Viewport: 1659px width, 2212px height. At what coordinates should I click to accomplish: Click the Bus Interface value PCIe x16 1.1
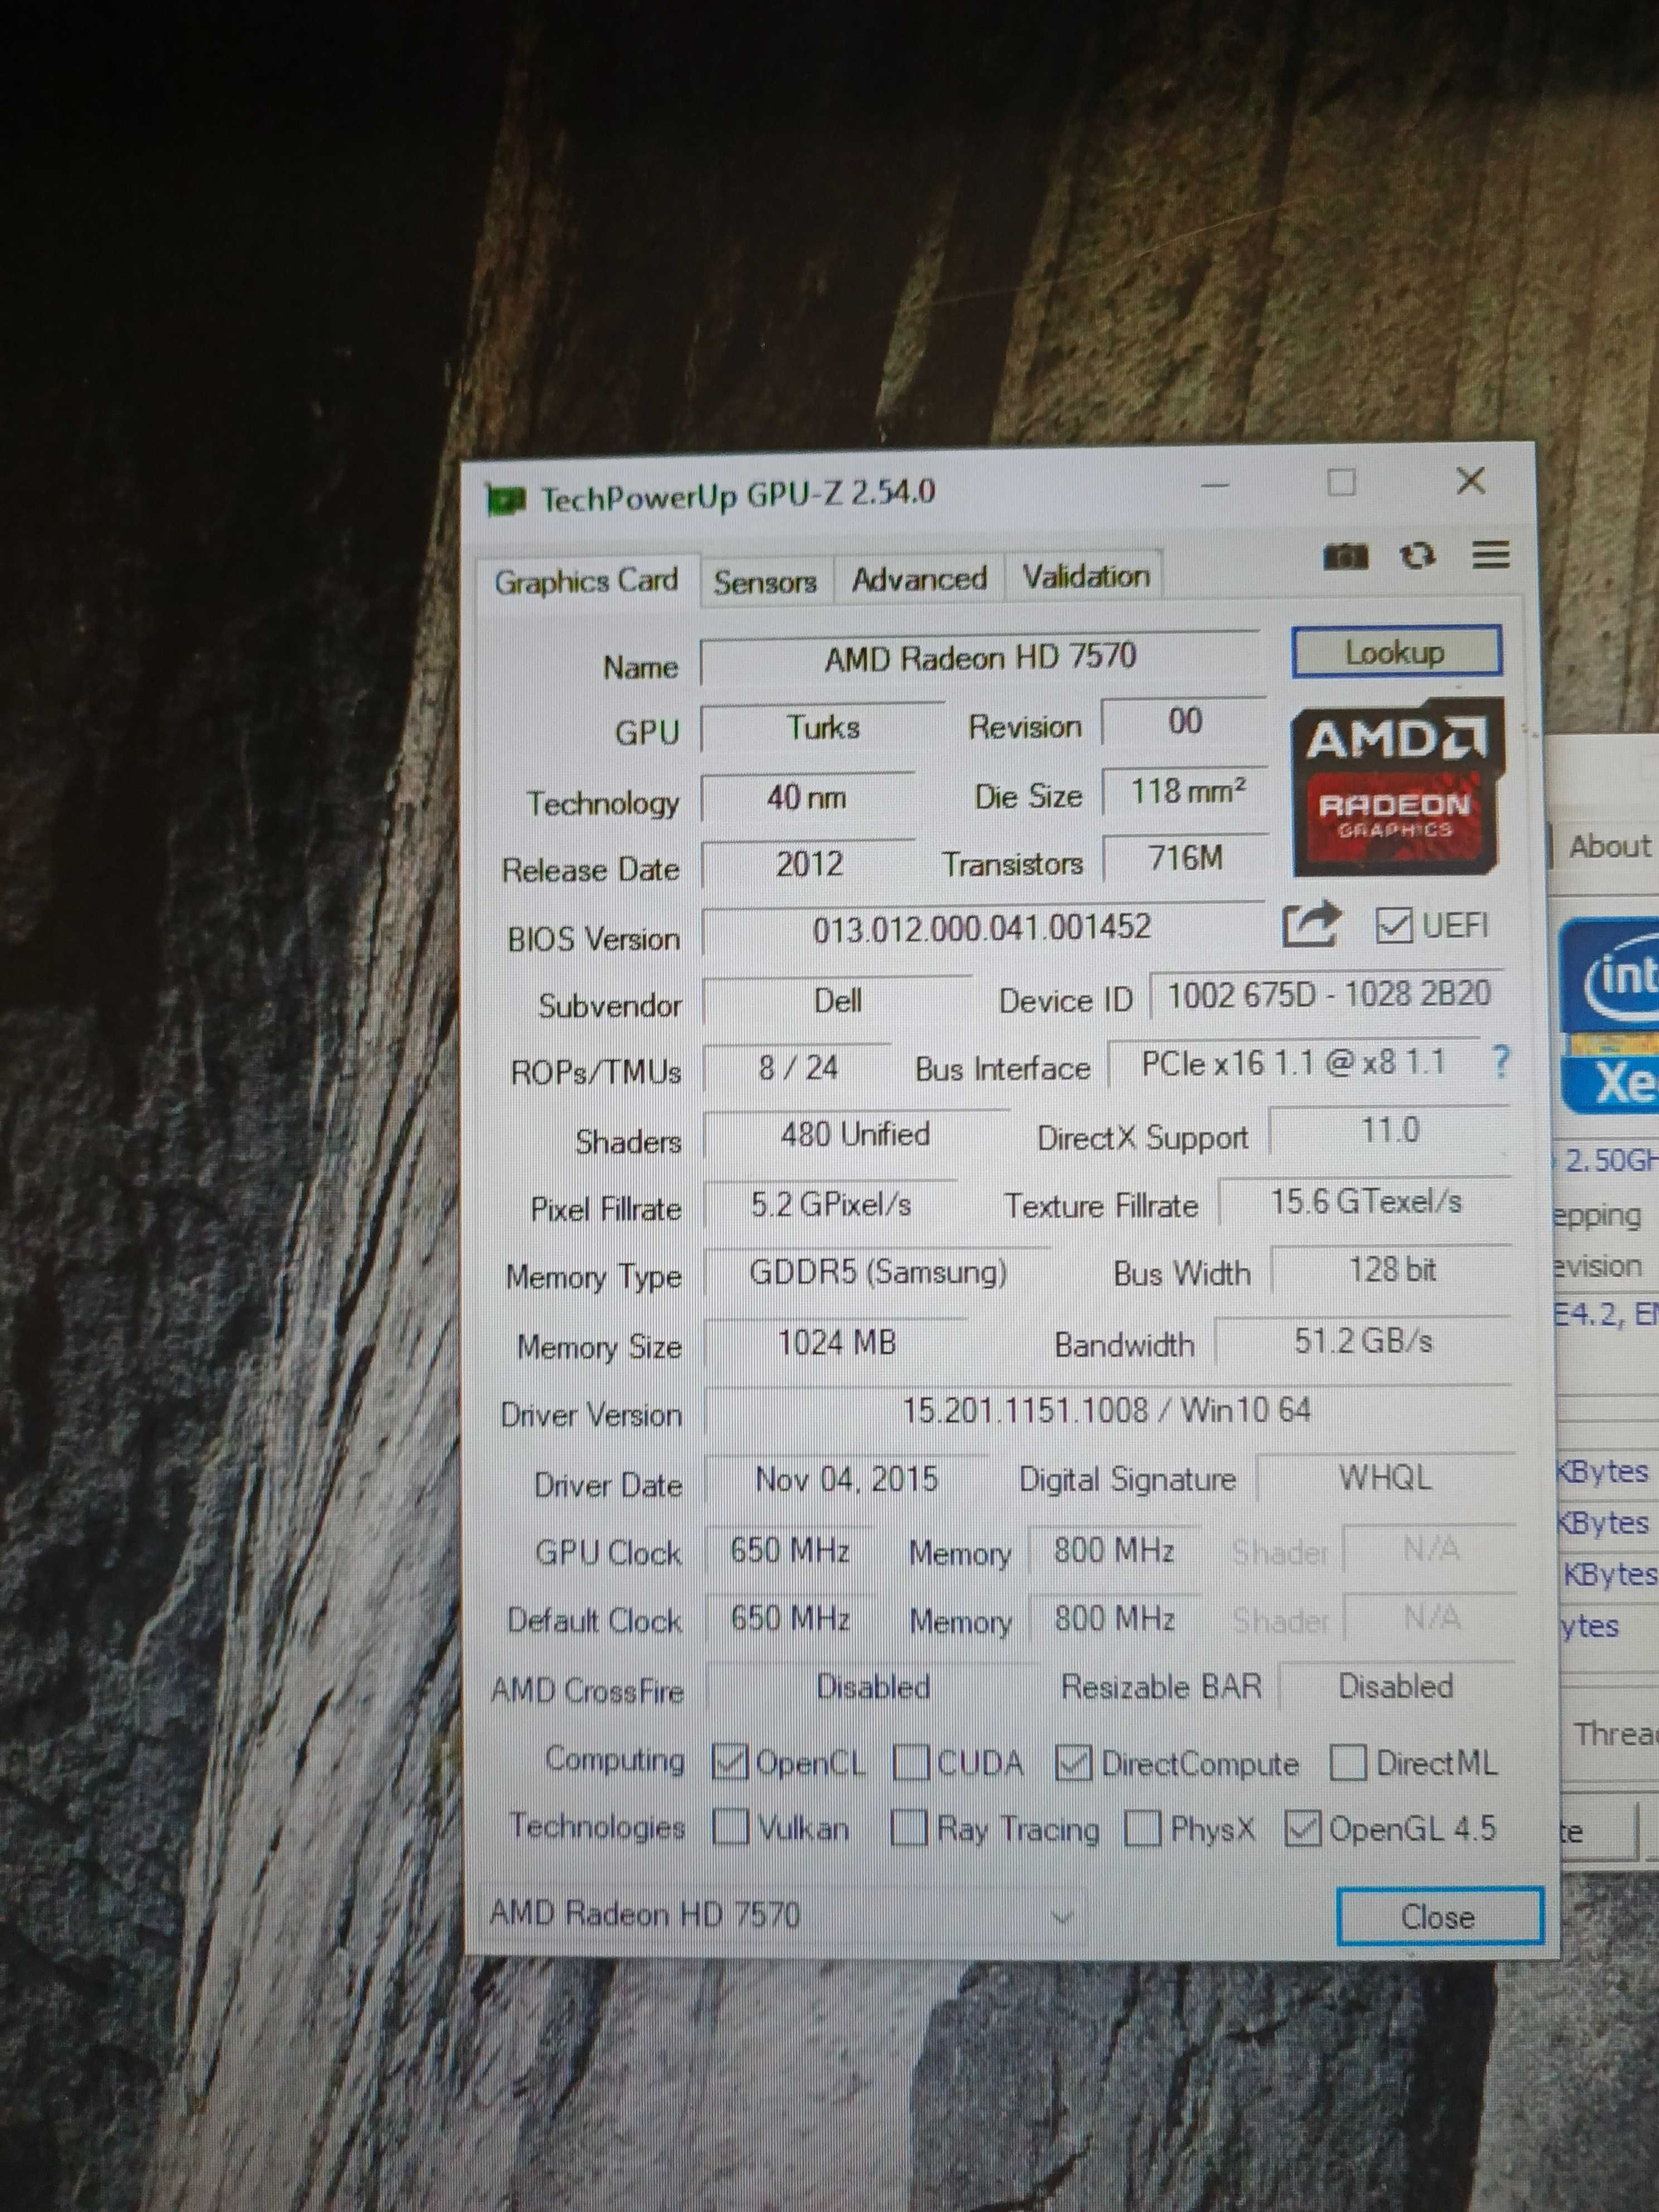[1293, 1063]
